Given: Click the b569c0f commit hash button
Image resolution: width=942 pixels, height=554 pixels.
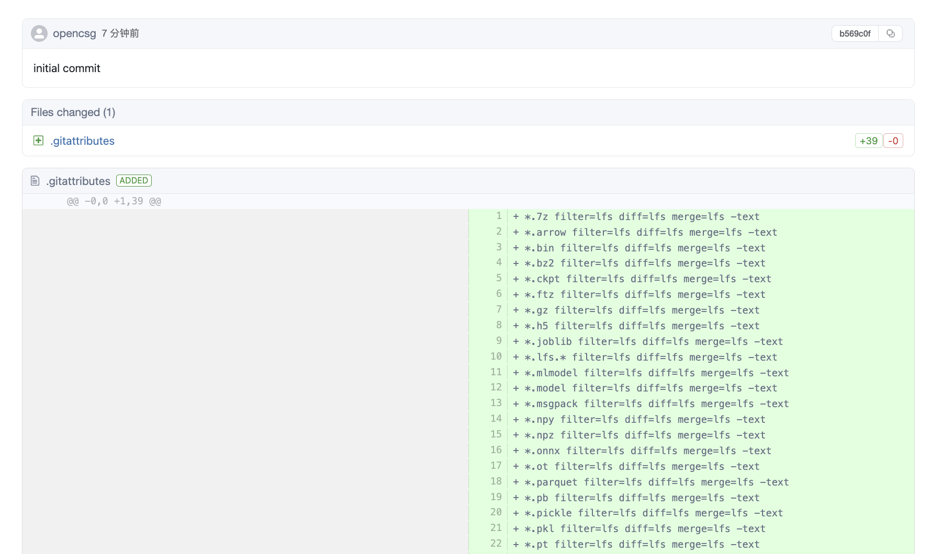Looking at the screenshot, I should 855,33.
